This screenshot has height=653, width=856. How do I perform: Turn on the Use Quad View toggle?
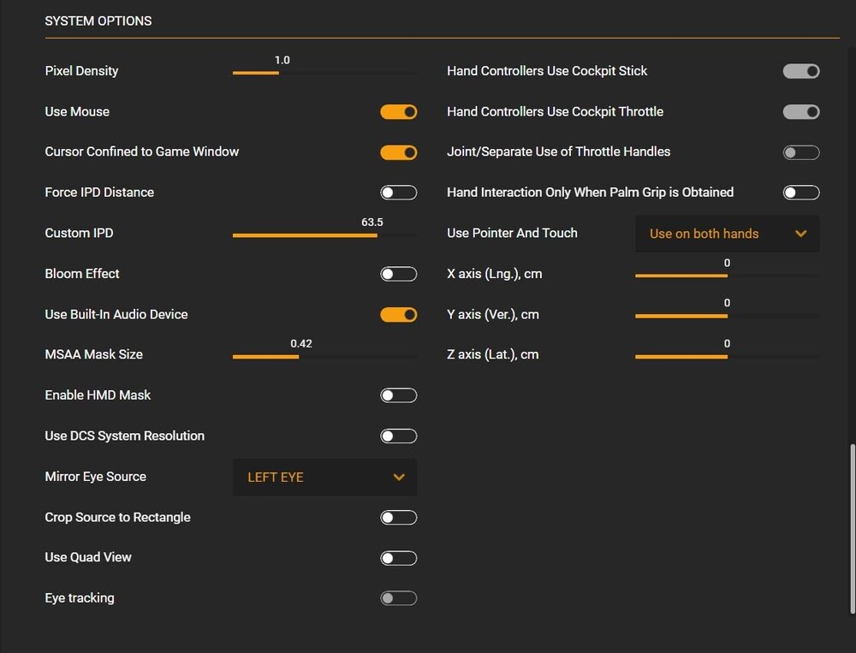399,558
